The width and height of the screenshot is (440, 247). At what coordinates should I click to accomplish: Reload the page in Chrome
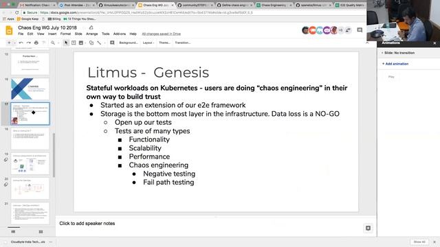coord(16,12)
